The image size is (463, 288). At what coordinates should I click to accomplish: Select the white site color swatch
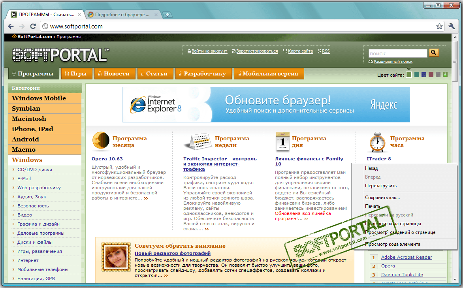(x=409, y=75)
